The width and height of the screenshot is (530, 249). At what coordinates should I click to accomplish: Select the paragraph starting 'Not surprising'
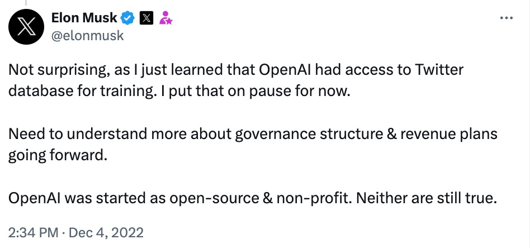coord(235,80)
